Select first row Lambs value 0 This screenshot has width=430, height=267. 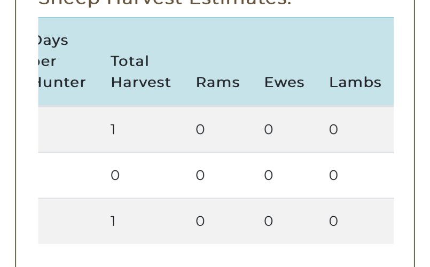click(333, 129)
